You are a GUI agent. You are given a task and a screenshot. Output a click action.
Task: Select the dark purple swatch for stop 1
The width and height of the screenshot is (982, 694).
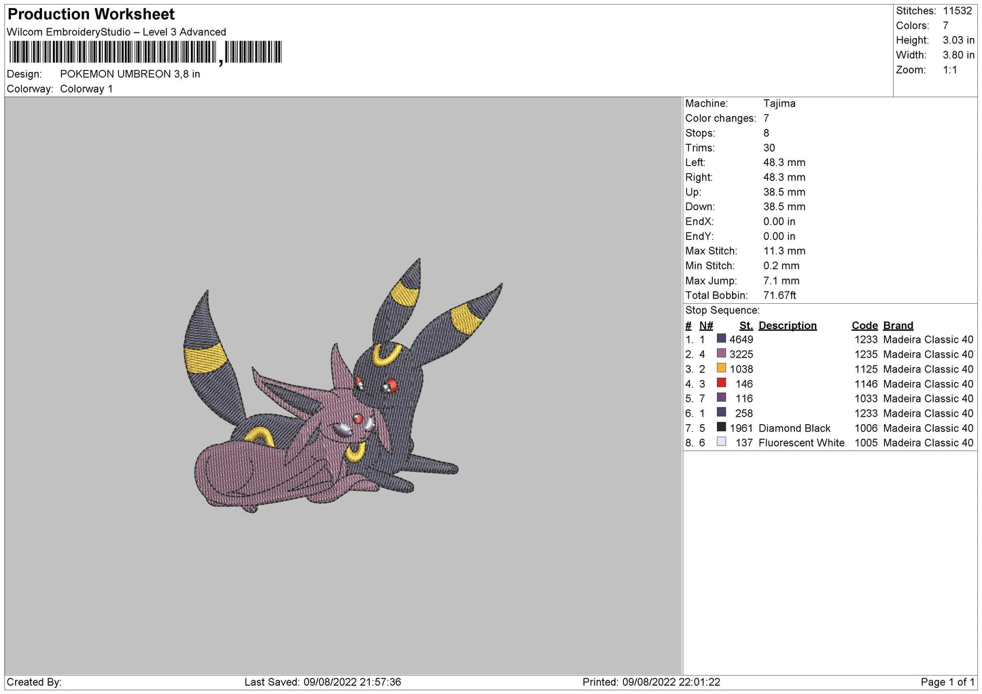pyautogui.click(x=721, y=339)
